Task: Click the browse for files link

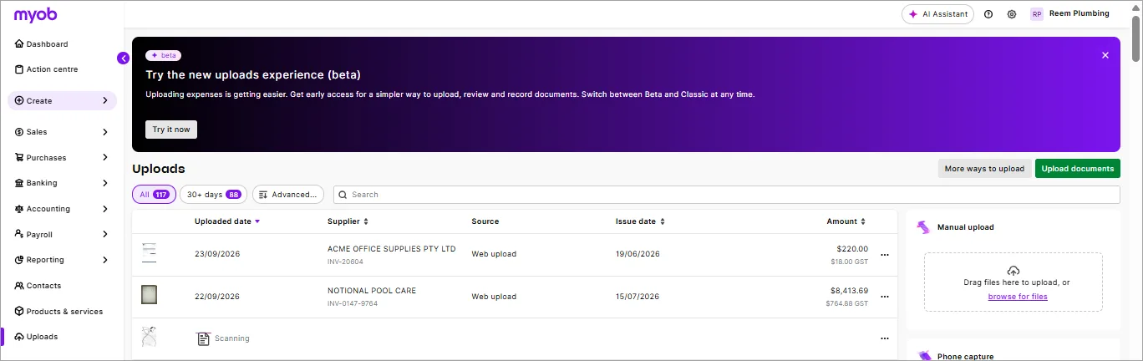Action: click(1018, 297)
